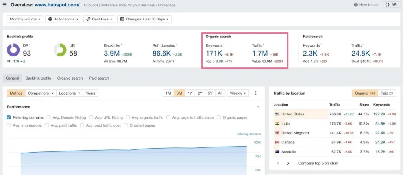The width and height of the screenshot is (403, 175).
Task: Open the Weekly interval dropdown
Action: click(x=238, y=93)
